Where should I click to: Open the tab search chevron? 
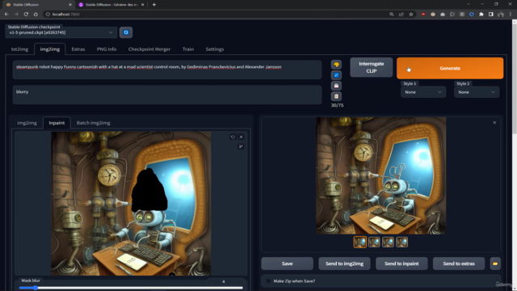tap(469, 4)
